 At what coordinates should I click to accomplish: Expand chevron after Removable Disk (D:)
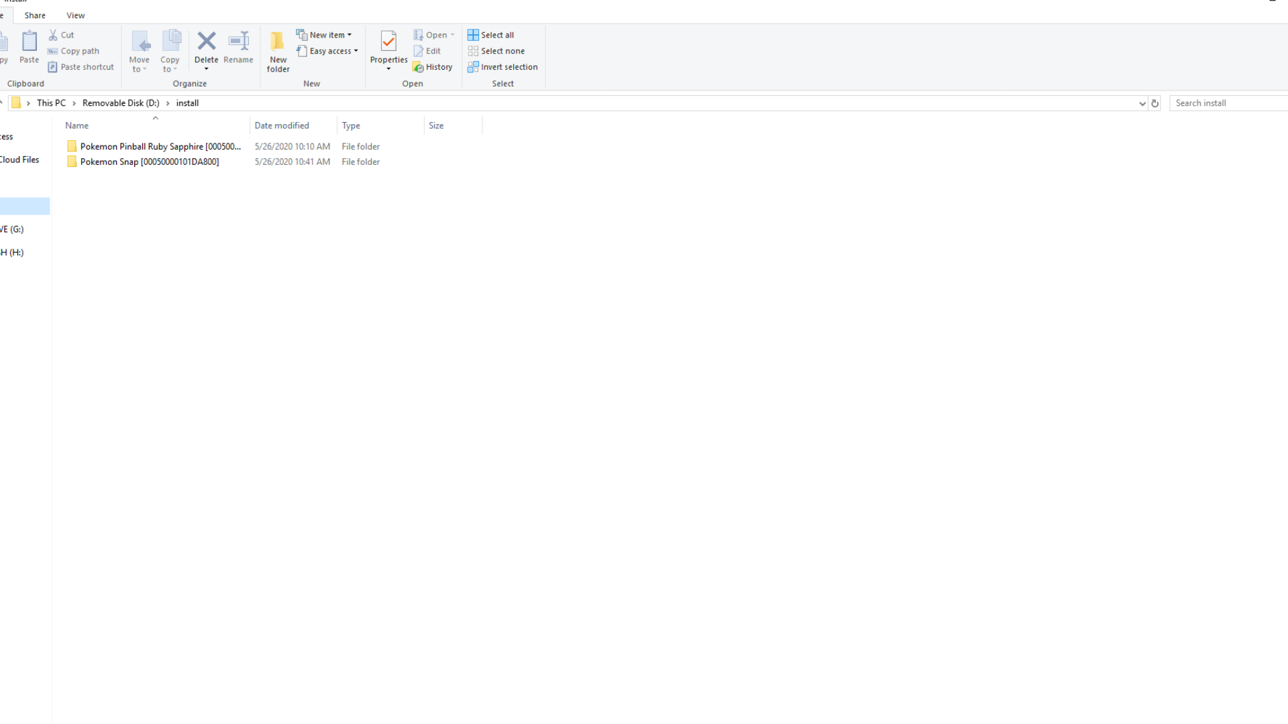pos(168,103)
